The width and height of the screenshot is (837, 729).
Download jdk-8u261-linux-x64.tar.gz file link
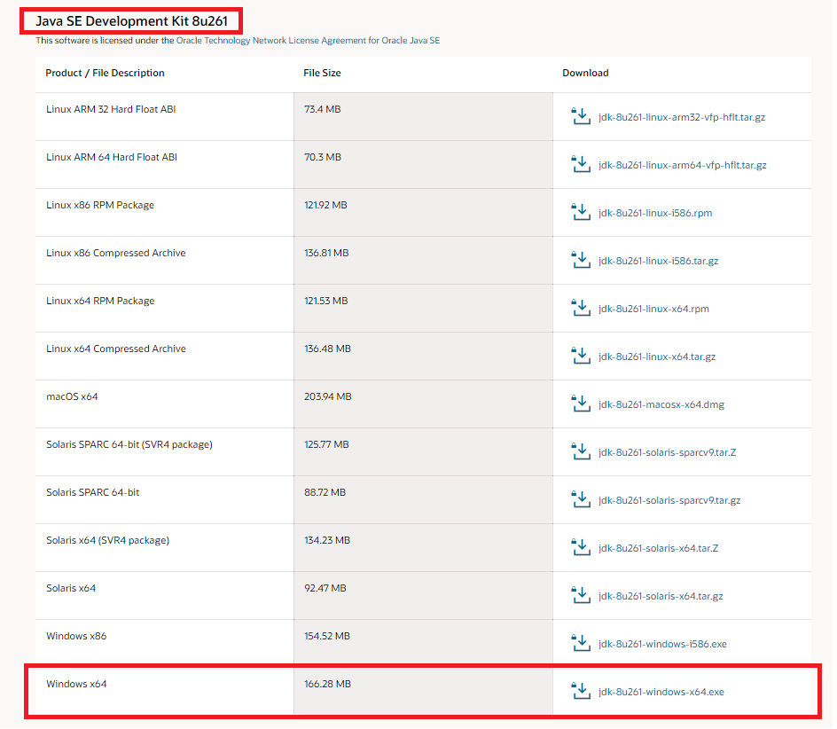657,357
